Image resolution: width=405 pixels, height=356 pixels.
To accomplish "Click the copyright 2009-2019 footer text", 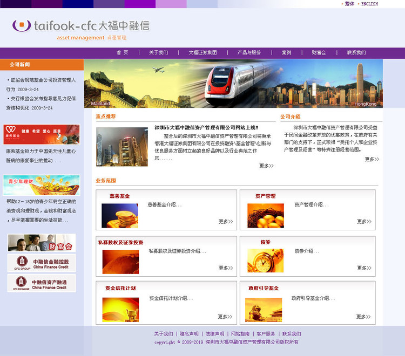I will tap(226, 342).
